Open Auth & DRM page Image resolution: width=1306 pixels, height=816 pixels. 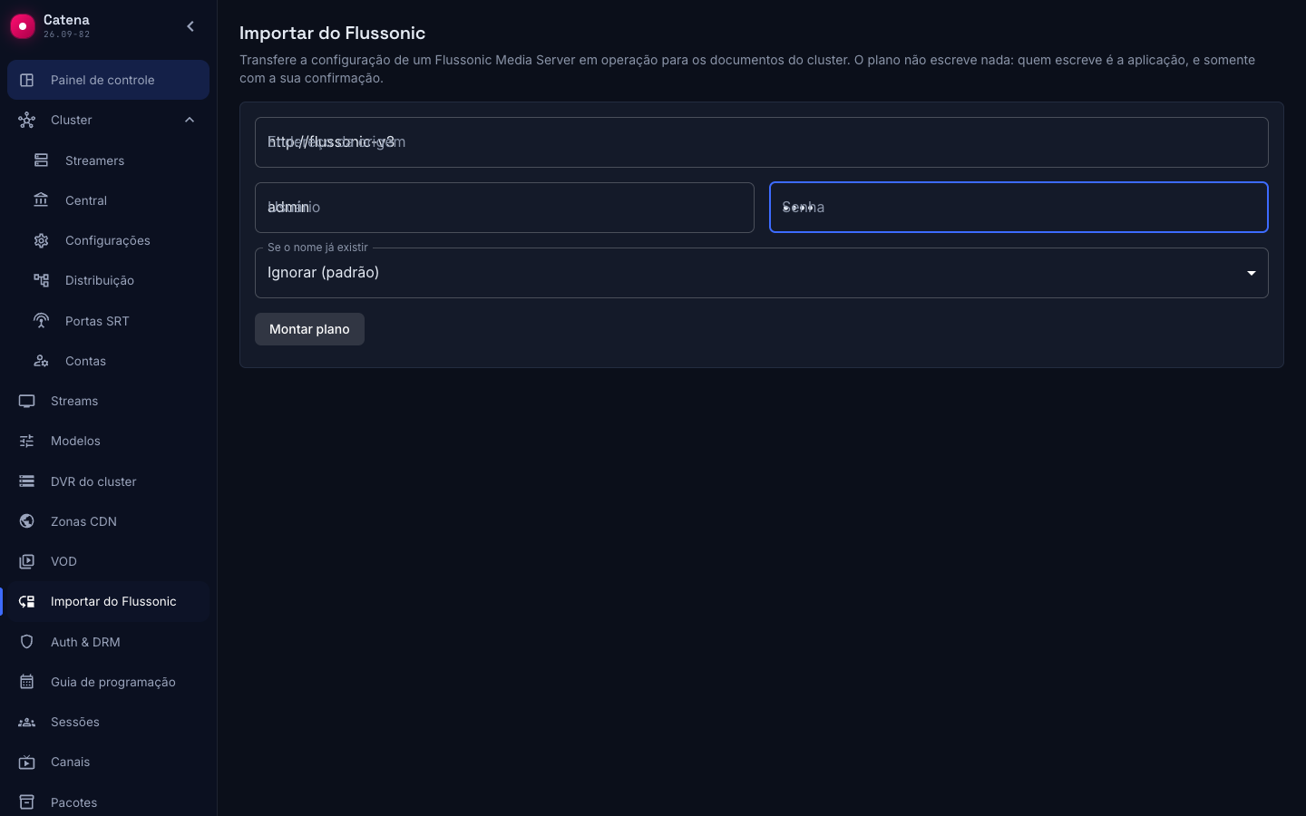click(108, 642)
